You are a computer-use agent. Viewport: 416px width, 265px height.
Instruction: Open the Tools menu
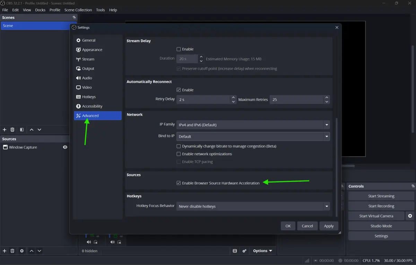pos(101,10)
